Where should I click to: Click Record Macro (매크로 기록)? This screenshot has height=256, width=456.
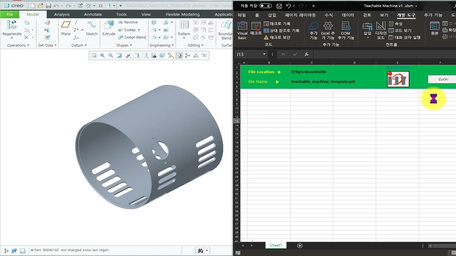point(277,23)
